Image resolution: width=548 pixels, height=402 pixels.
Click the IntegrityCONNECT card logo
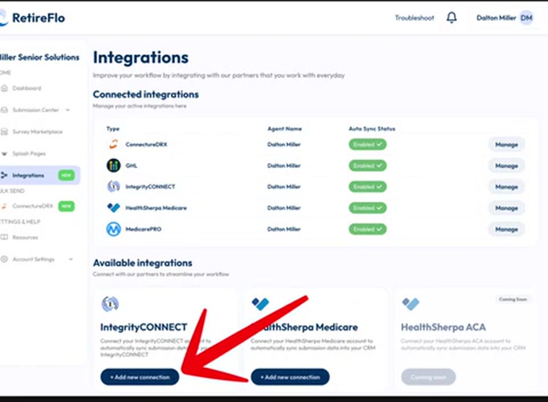point(110,304)
